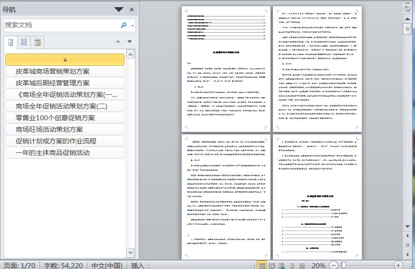This screenshot has height=269, width=415.
Task: Open the browse pages thumbnails tab
Action: [24, 42]
